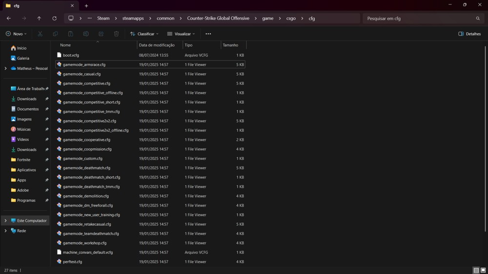This screenshot has height=274, width=488.
Task: Click the Delete trash icon in toolbar
Action: [116, 34]
